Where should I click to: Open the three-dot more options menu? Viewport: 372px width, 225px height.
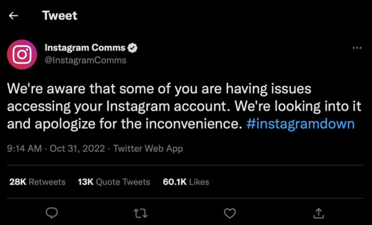click(x=357, y=48)
